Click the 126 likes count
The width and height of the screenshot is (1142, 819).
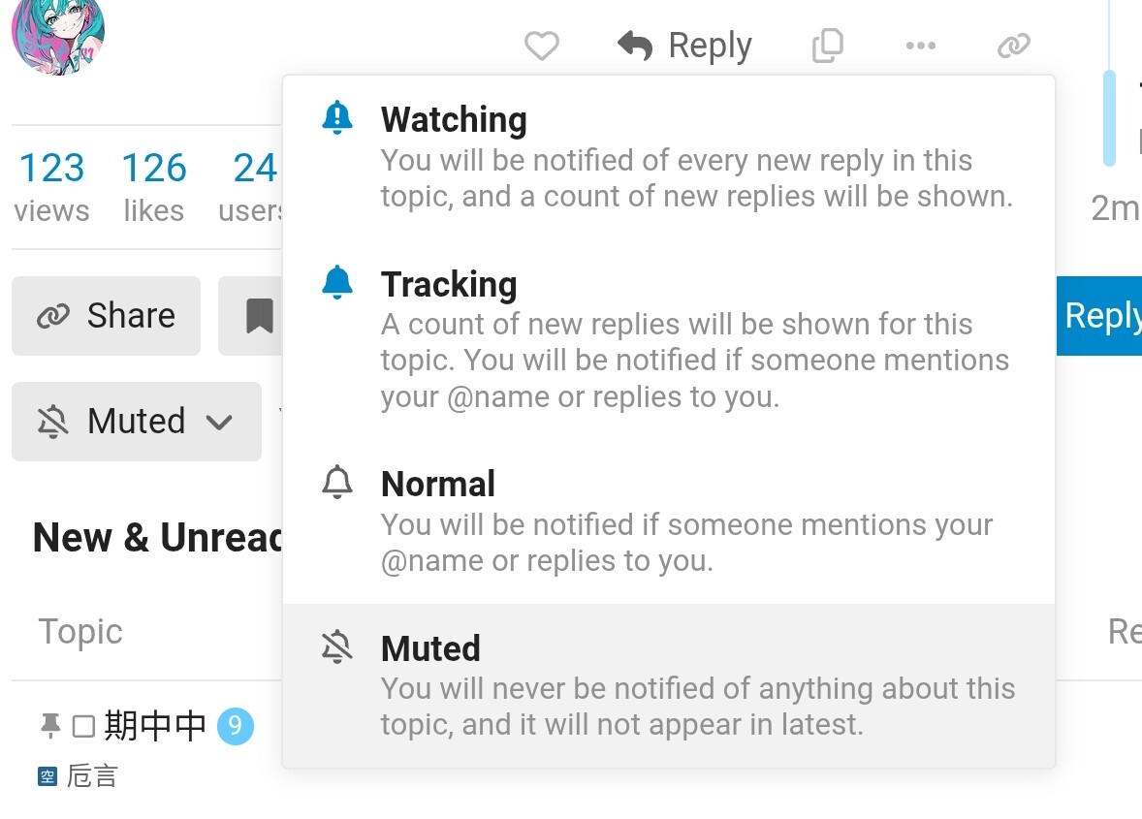click(x=153, y=169)
